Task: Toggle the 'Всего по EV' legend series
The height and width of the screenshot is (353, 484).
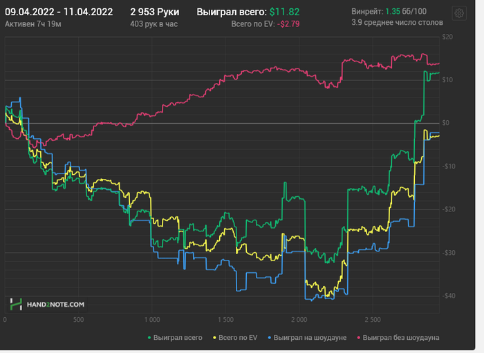Action: 235,338
